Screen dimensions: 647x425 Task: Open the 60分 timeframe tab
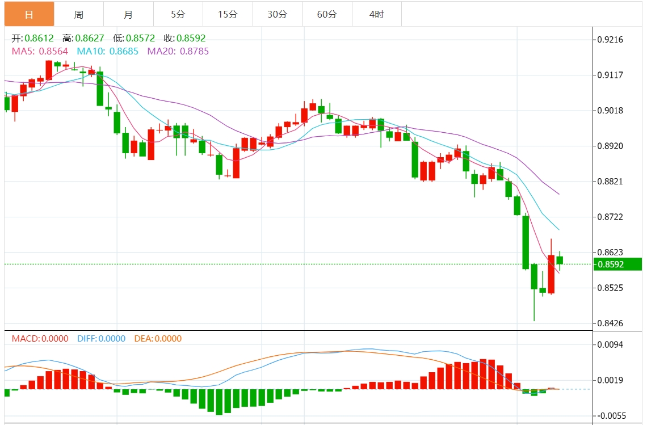point(327,14)
